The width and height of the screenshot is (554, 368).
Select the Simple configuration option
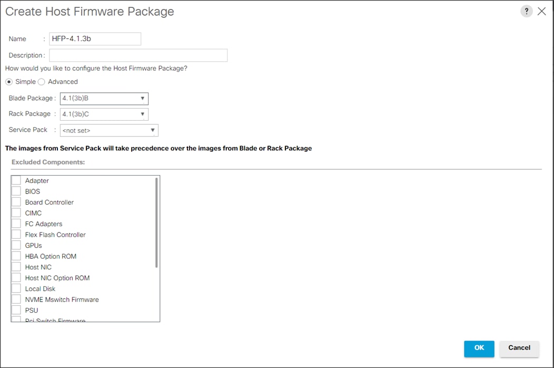(8, 82)
